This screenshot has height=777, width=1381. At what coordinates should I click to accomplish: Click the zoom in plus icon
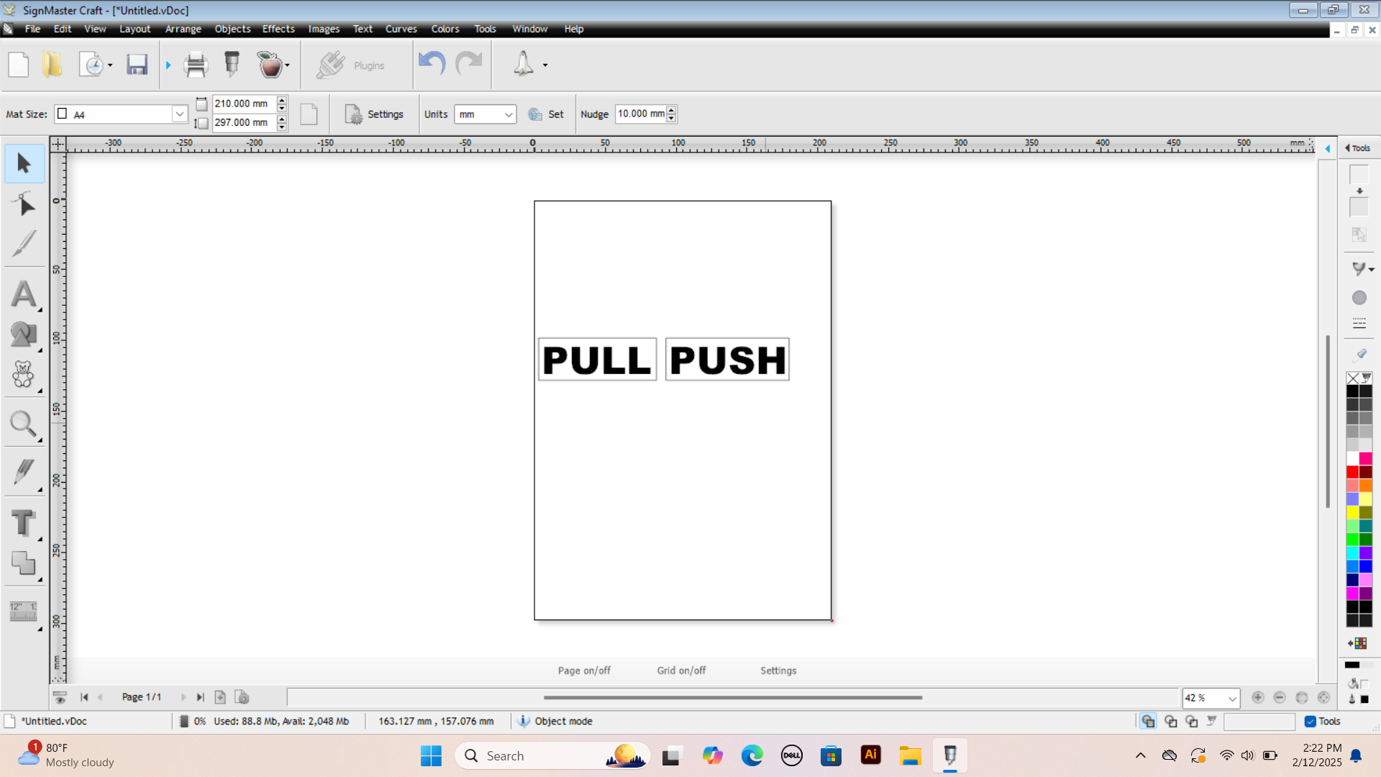[x=1258, y=697]
